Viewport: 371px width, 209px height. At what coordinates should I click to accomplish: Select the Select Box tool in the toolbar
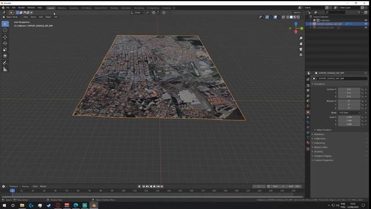(5, 24)
